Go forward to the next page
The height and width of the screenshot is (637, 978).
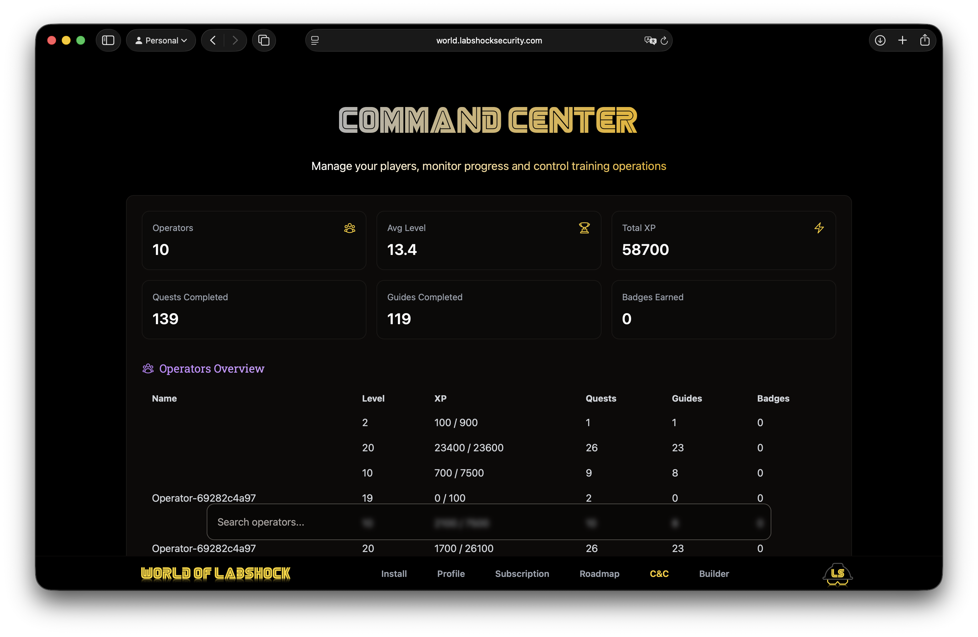[x=235, y=40]
